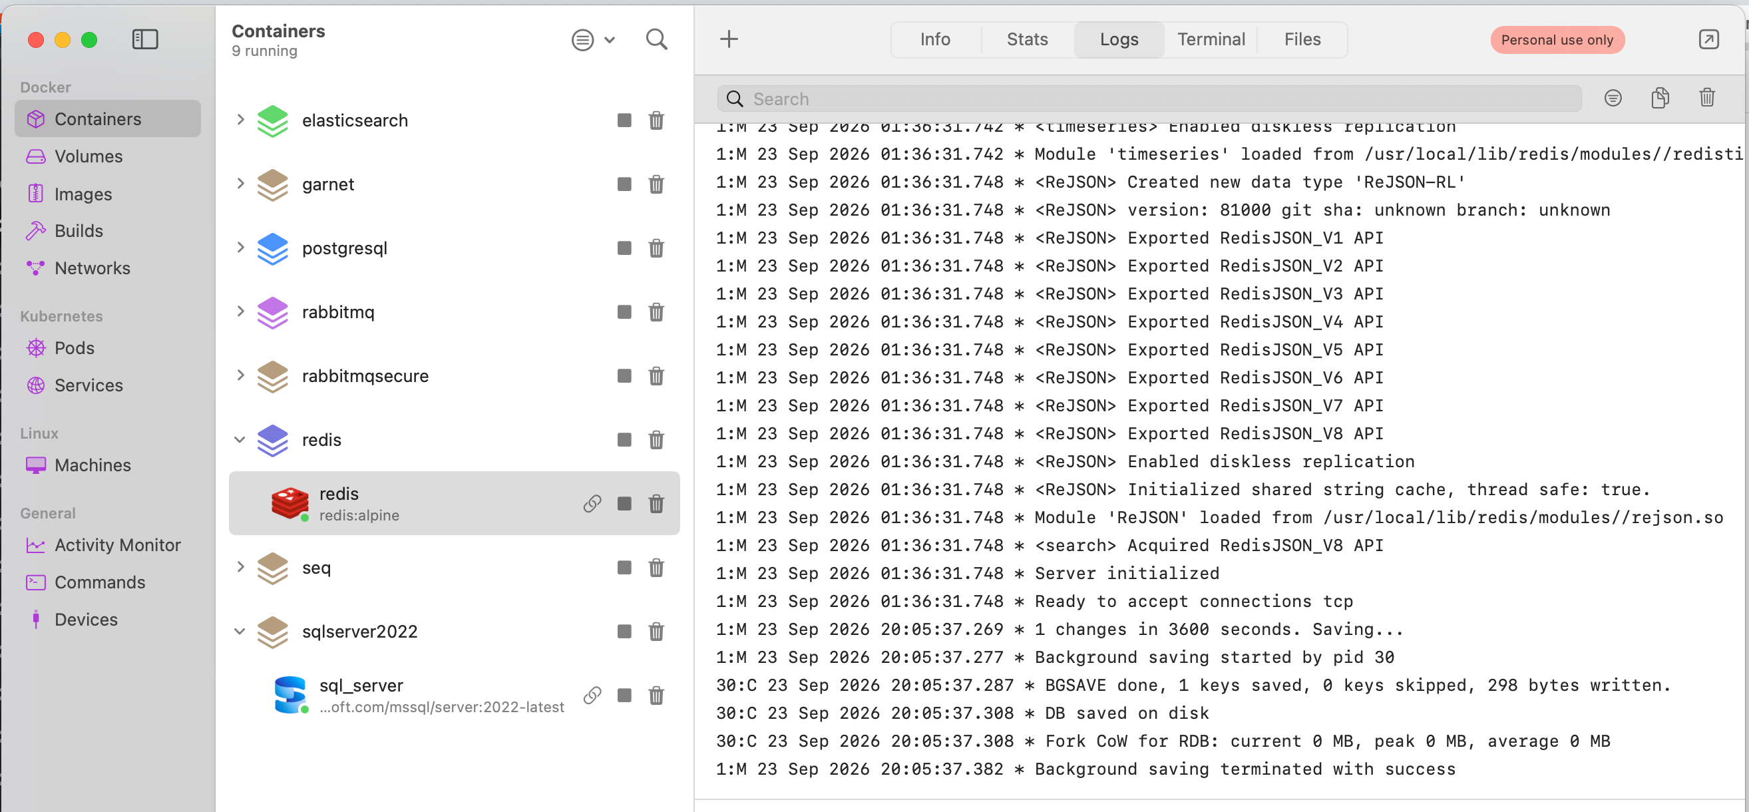Expand the rabbitmqsecure group
1749x812 pixels.
coord(240,375)
